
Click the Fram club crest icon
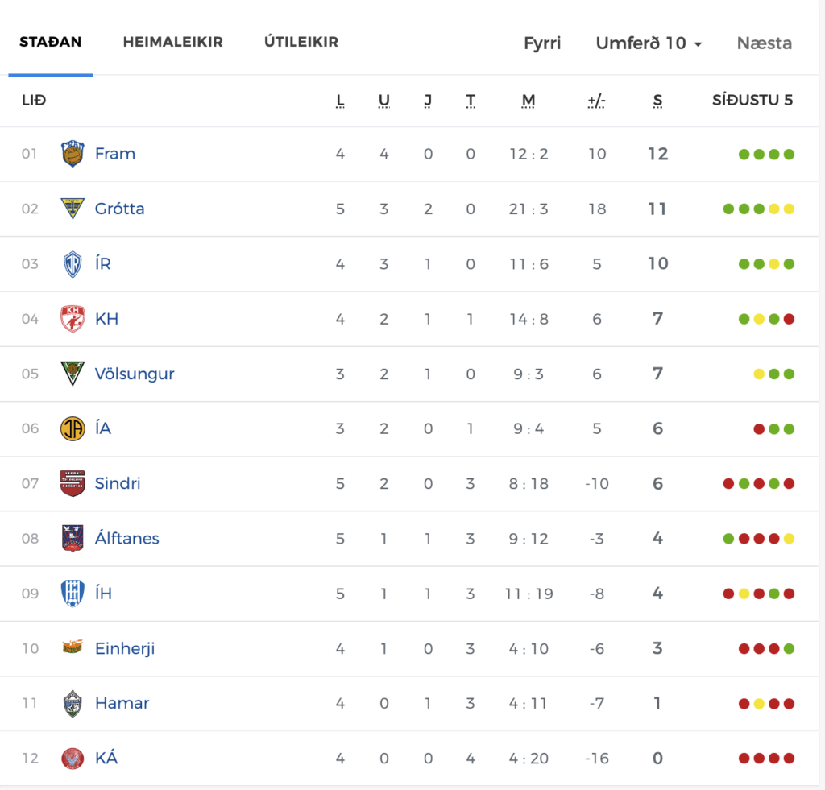click(73, 154)
